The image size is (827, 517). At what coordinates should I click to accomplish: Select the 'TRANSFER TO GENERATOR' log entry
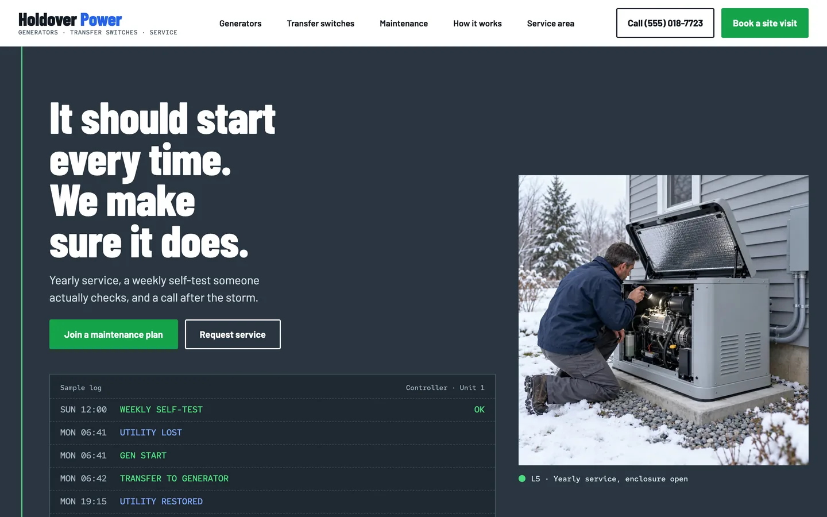(x=272, y=479)
